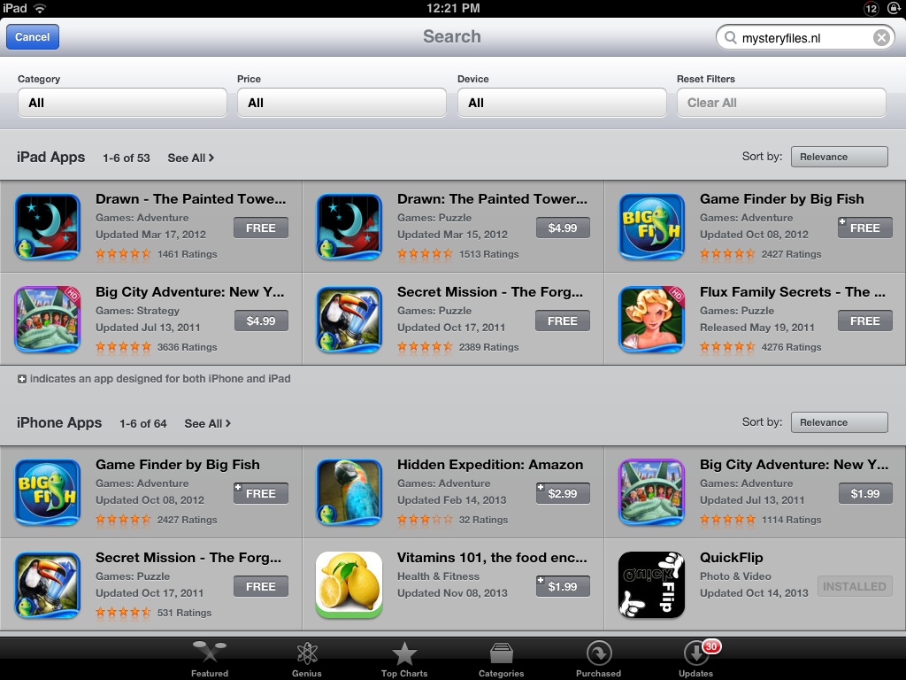Screen dimensions: 906x680
Task: Change iPhone Apps sort by Relevance
Action: click(839, 422)
